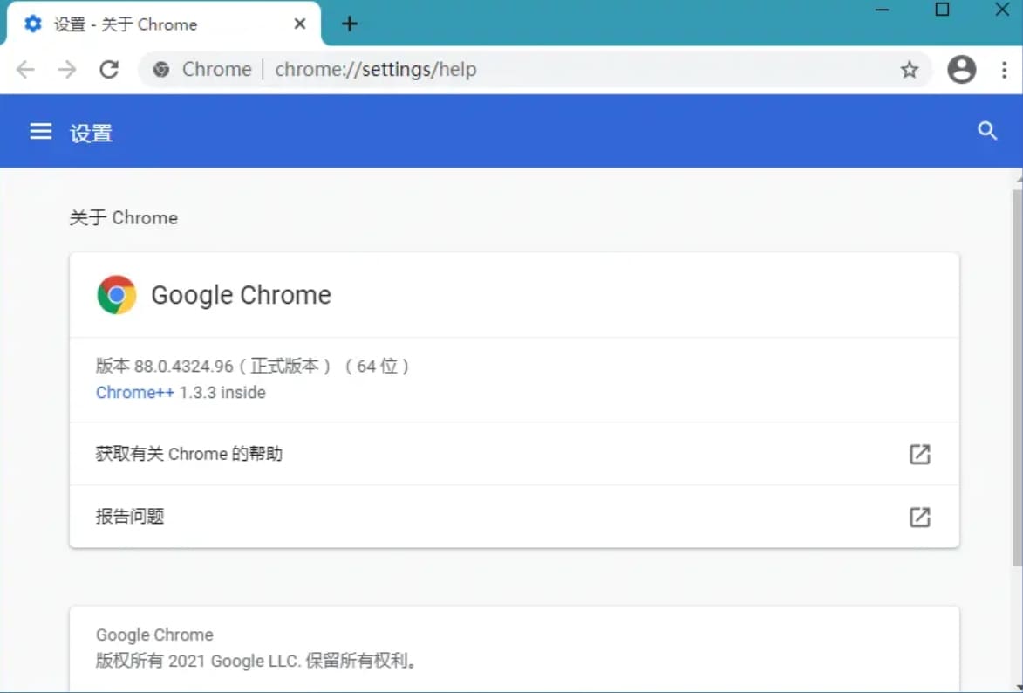Open the settings search icon
The width and height of the screenshot is (1023, 693).
(987, 131)
